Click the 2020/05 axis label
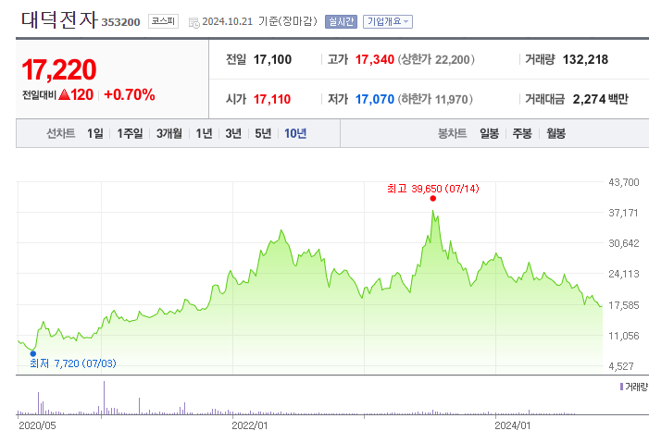The image size is (649, 443). coord(37,425)
